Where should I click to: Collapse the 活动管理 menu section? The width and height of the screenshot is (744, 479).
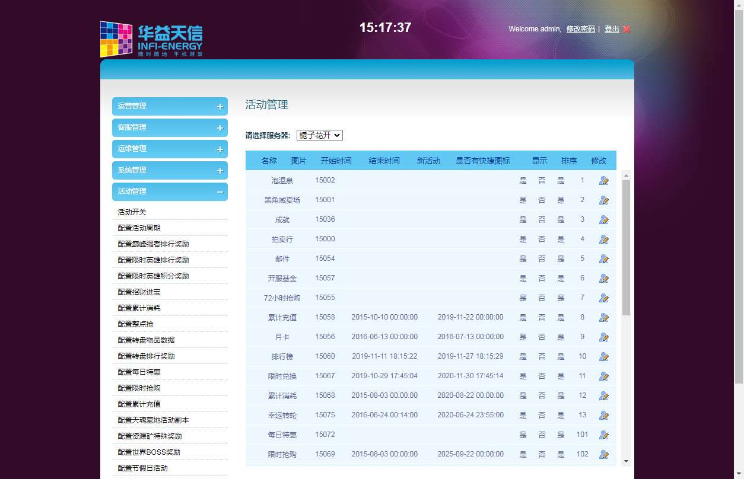click(170, 191)
